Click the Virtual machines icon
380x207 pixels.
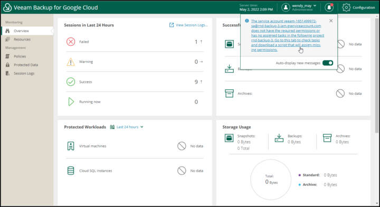(71, 146)
